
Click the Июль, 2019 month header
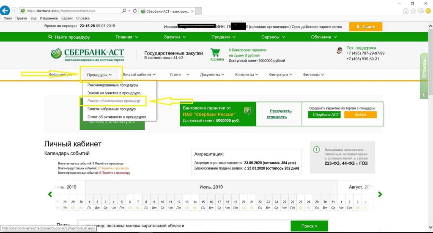click(x=211, y=187)
